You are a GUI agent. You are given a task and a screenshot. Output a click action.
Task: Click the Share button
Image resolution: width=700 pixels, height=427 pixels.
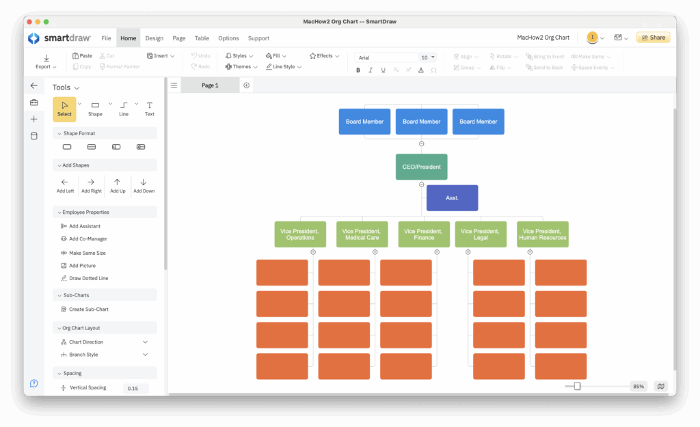(653, 38)
